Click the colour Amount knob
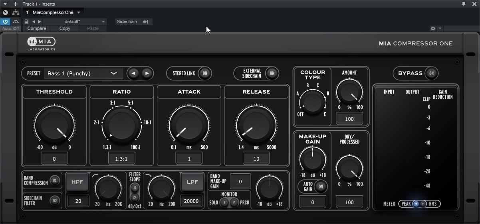This screenshot has height=224, width=480. [349, 92]
